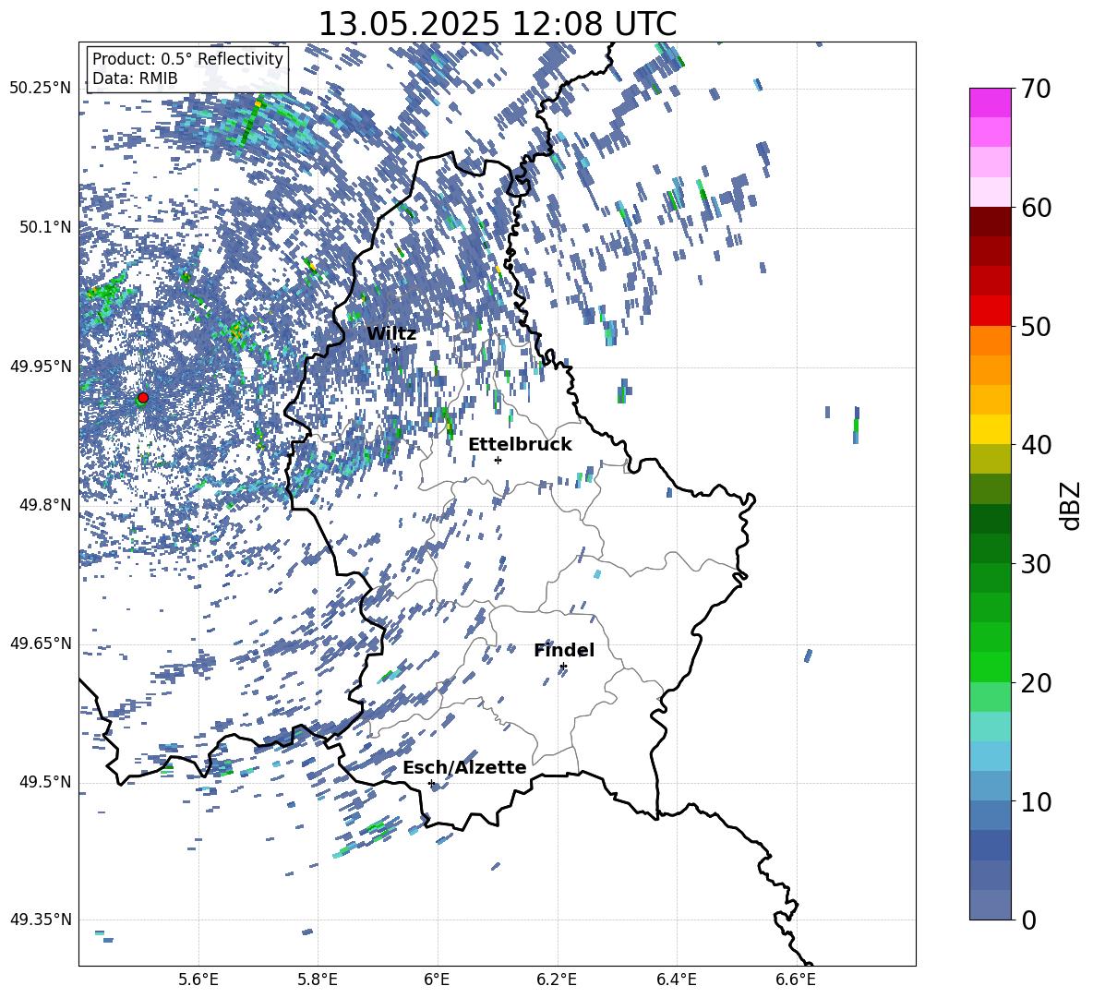This screenshot has height=998, width=1093.
Task: Click the 40 tick on the colorbar
Action: pyautogui.click(x=1036, y=445)
